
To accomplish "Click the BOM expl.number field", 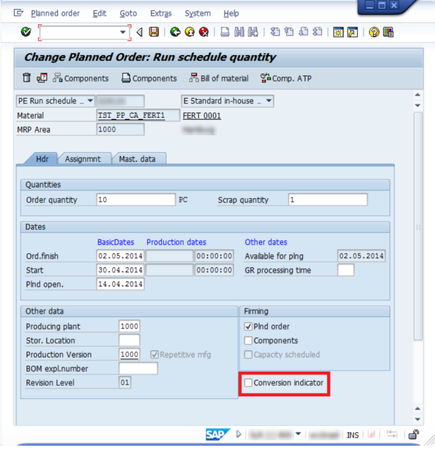I will click(138, 368).
